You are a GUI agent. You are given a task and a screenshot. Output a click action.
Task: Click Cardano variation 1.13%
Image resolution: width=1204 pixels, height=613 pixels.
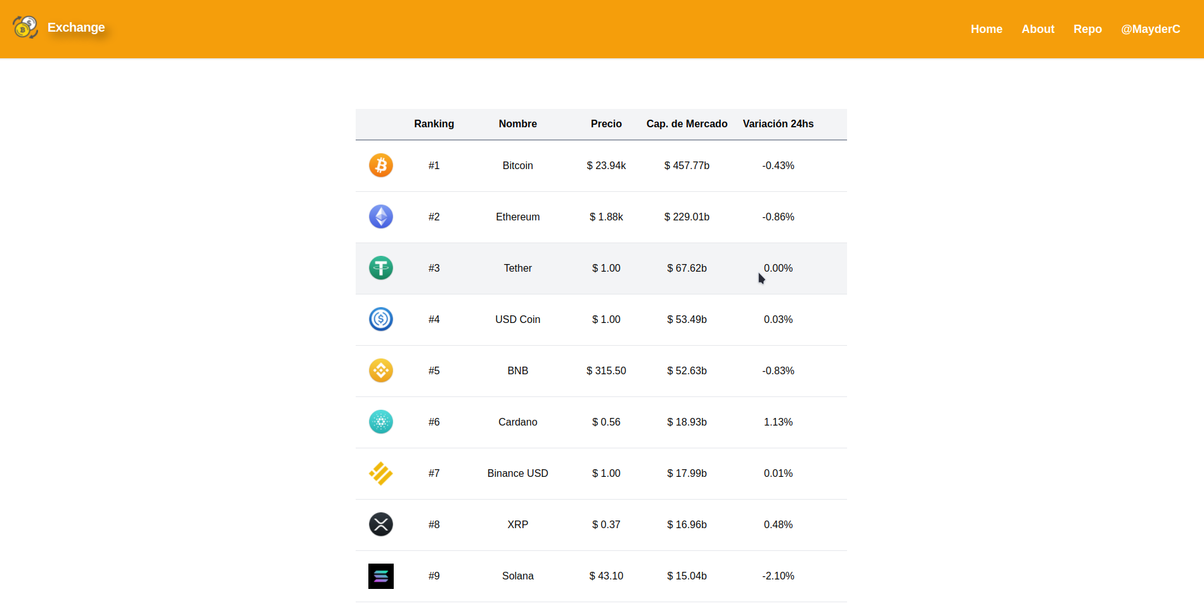[778, 422]
